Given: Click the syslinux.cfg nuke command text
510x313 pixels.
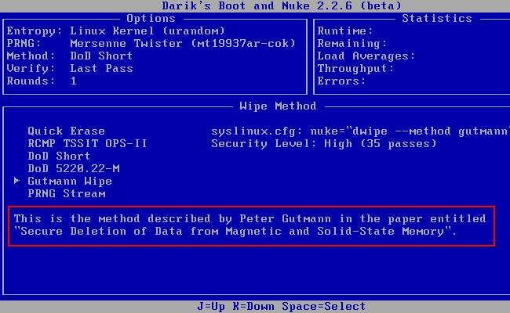Looking at the screenshot, I should coord(360,131).
